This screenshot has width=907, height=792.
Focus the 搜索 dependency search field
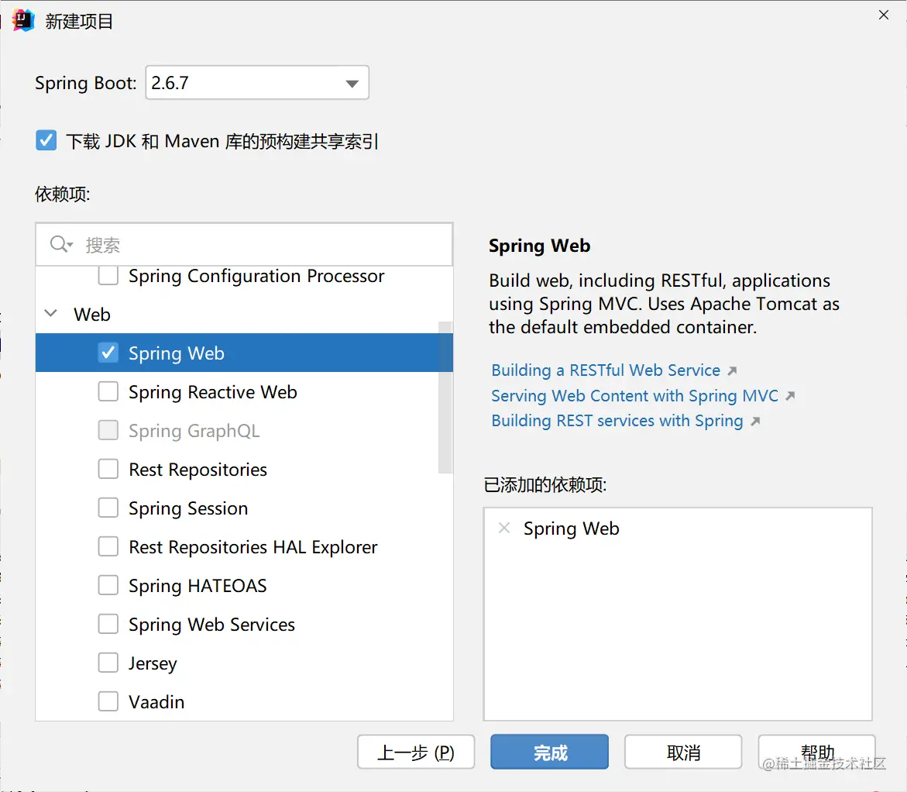point(244,244)
